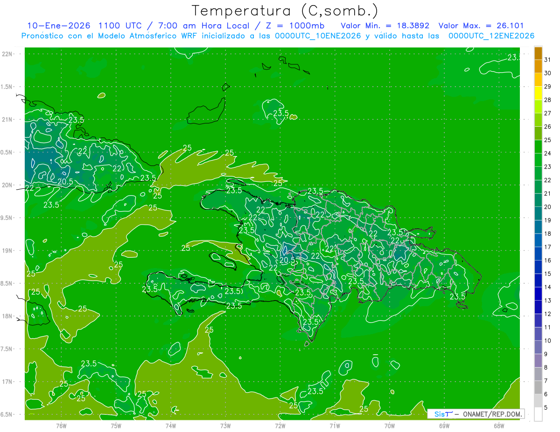The height and width of the screenshot is (432, 560).
Task: Click the color scale number 12
Action: click(548, 314)
